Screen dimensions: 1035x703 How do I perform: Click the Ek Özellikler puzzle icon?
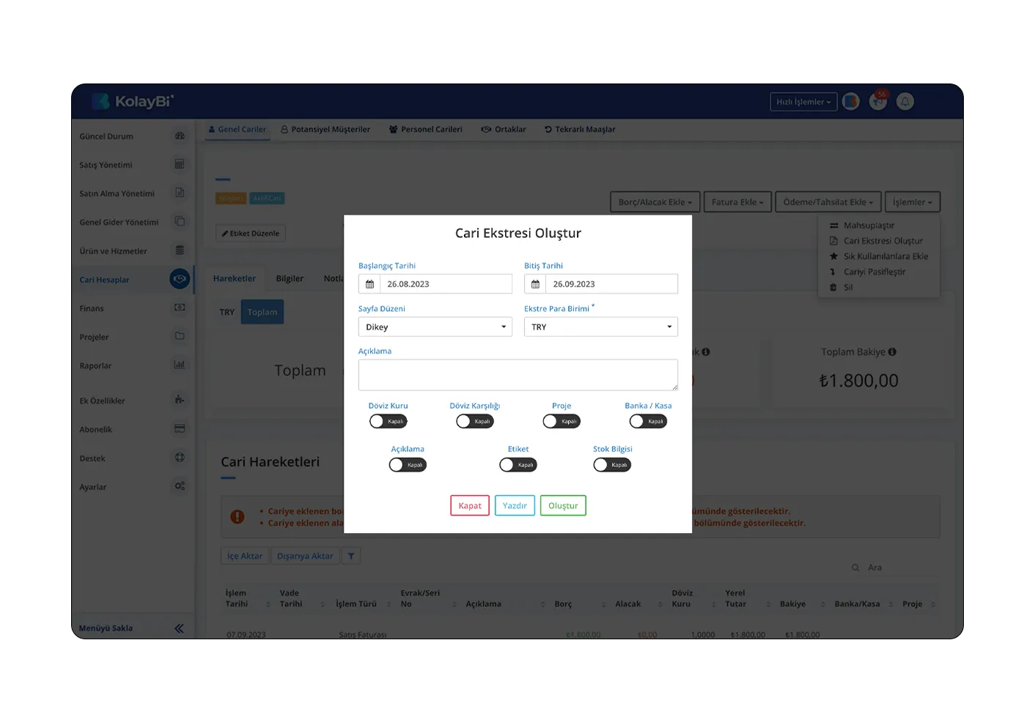coord(180,400)
